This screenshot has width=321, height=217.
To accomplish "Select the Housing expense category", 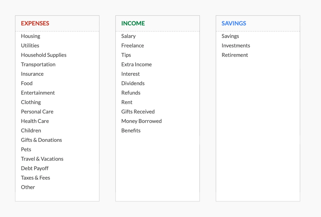I will click(30, 36).
